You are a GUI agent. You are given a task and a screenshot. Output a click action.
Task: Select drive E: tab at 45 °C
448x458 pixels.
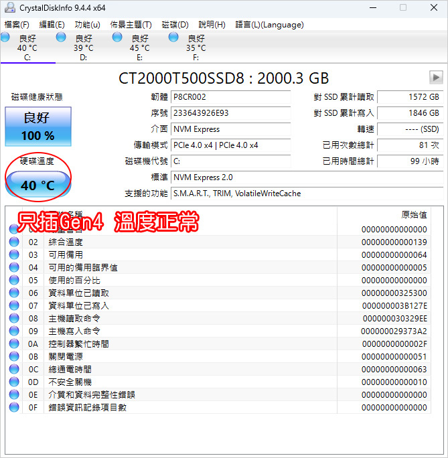(140, 48)
